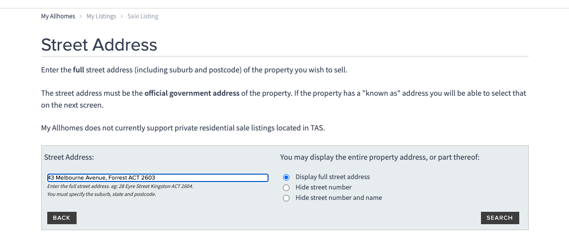
Task: Click the large Street Address page heading
Action: coord(99,45)
